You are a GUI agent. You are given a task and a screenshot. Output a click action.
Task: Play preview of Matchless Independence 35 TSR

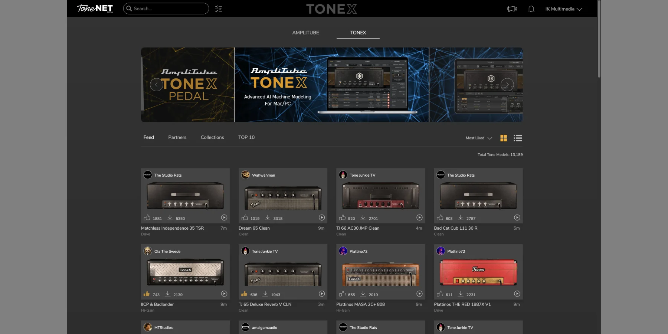(224, 217)
